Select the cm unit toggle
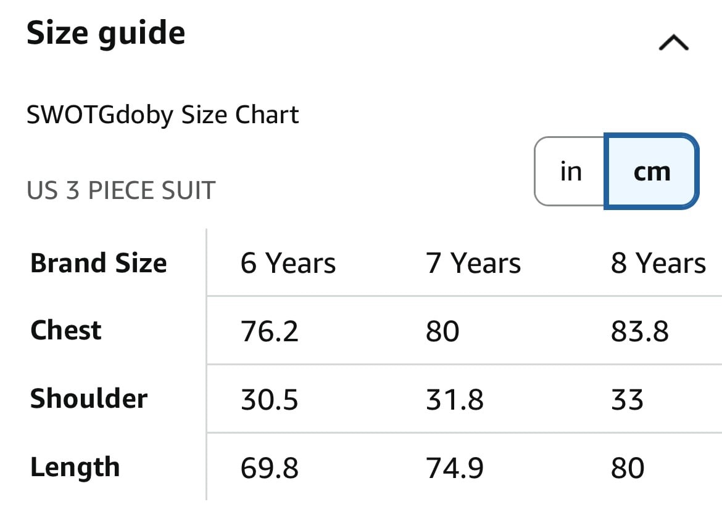722x523 pixels. [651, 171]
